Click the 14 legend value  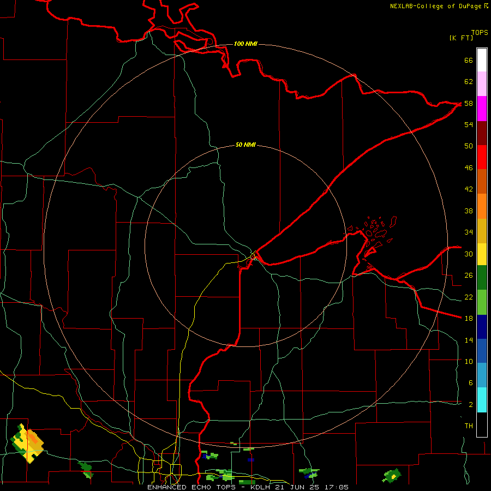coord(469,340)
